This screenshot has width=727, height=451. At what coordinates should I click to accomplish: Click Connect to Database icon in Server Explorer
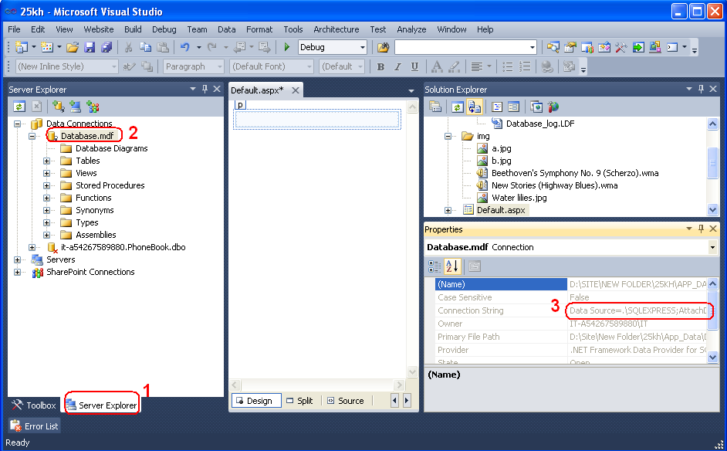58,107
